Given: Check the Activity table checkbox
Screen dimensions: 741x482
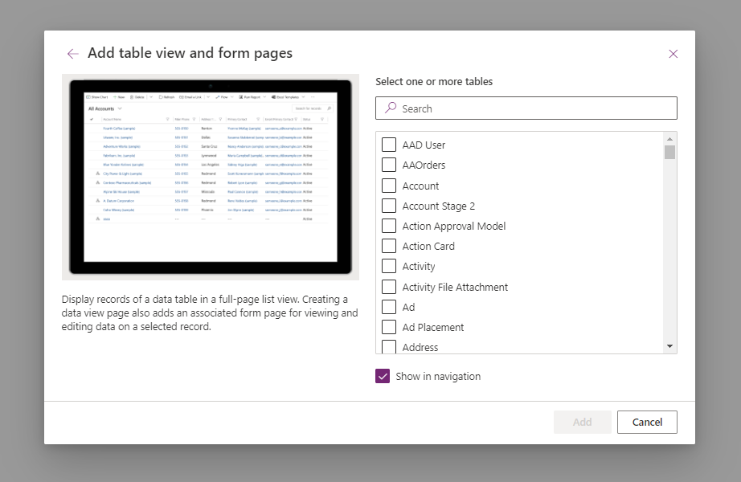Looking at the screenshot, I should coord(389,266).
